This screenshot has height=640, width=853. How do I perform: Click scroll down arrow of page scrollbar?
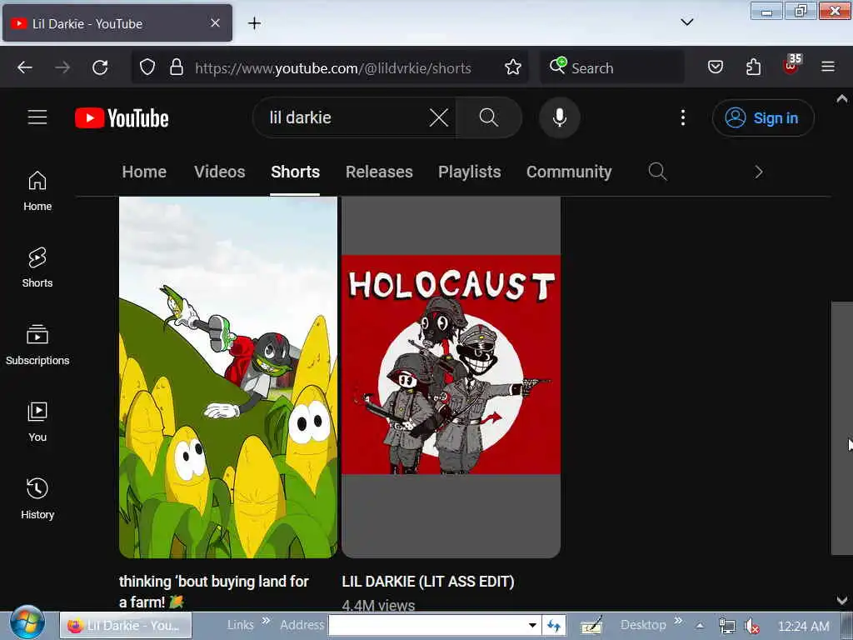pos(841,601)
